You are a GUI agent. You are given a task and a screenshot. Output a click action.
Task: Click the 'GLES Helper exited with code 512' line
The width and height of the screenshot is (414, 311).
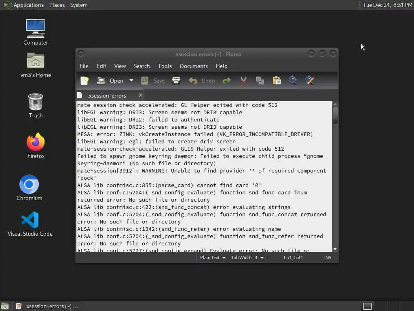[181, 149]
